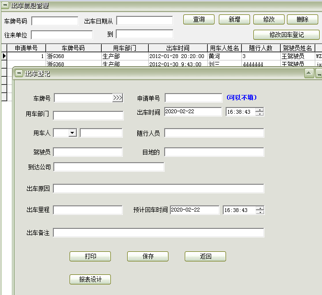
Task: Click the 预计回车时间 time field
Action: pos(239,210)
